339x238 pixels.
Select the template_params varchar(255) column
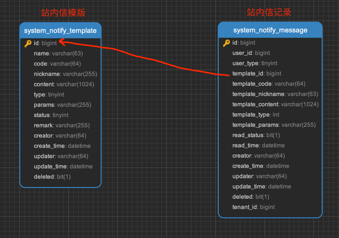pyautogui.click(x=274, y=125)
